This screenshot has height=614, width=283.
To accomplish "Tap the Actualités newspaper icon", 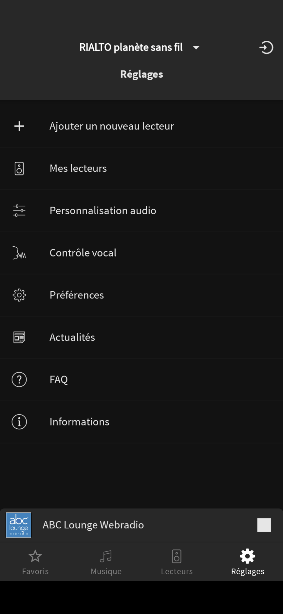I will click(19, 337).
